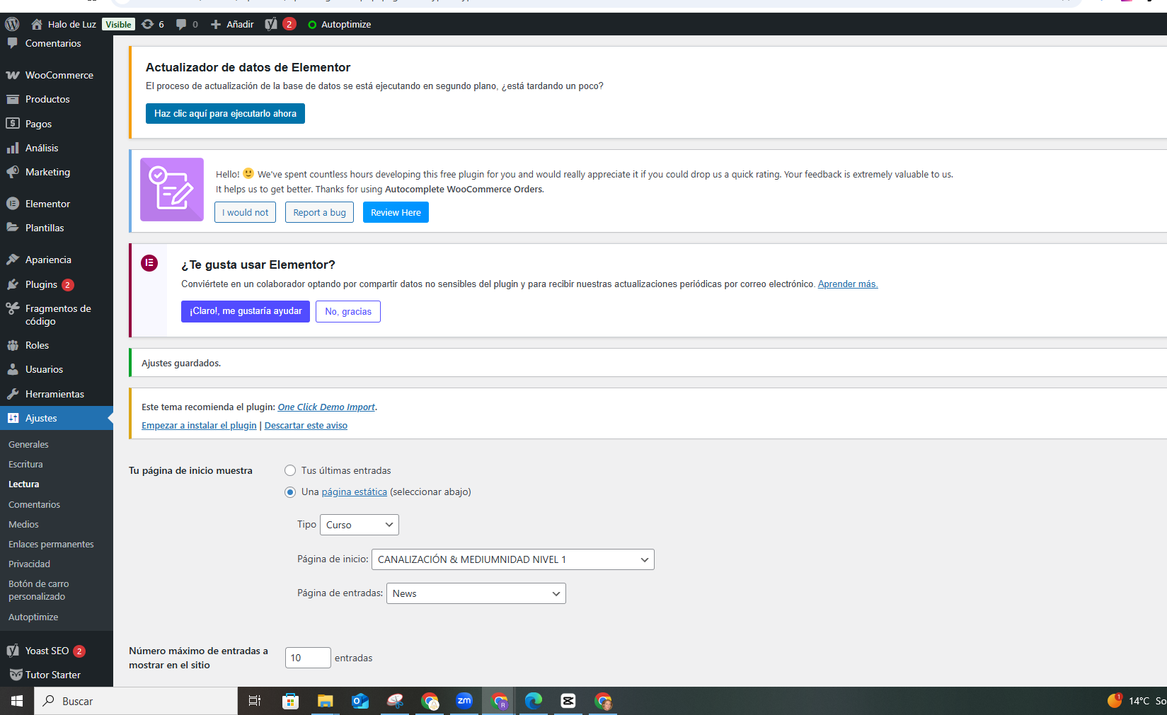Click the Review Here button

[x=396, y=212]
